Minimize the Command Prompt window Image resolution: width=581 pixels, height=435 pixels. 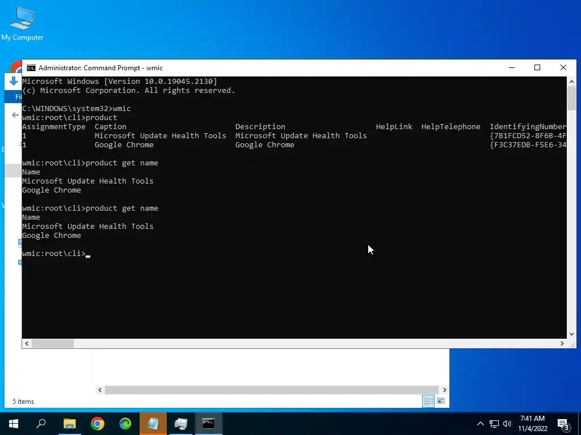pos(512,68)
